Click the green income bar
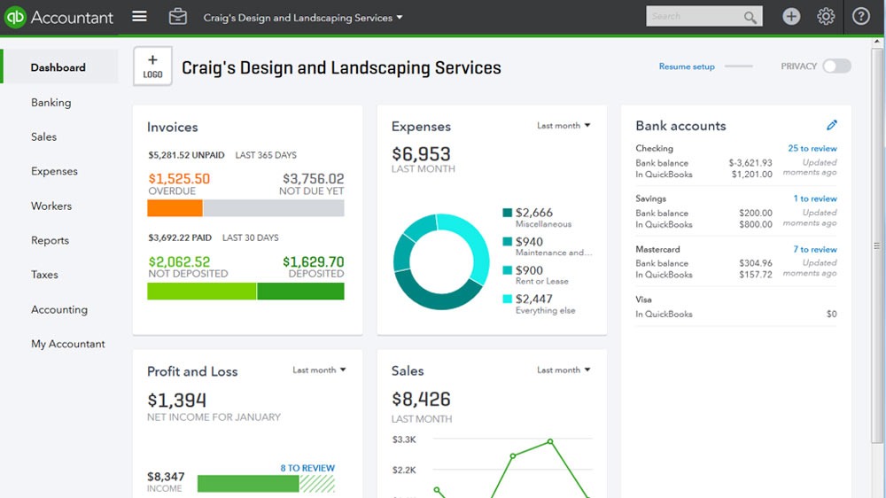The image size is (886, 498). 248,483
